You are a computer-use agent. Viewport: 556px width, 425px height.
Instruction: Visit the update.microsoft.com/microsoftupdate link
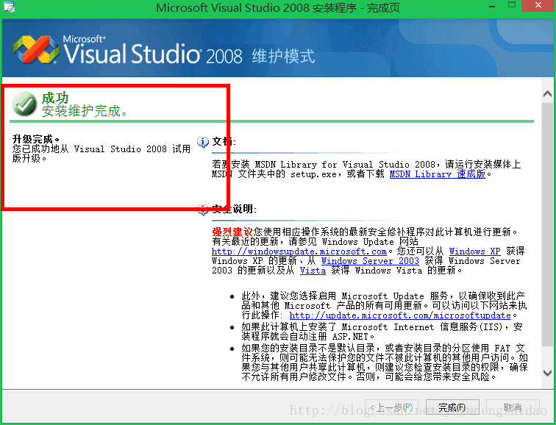pyautogui.click(x=399, y=315)
